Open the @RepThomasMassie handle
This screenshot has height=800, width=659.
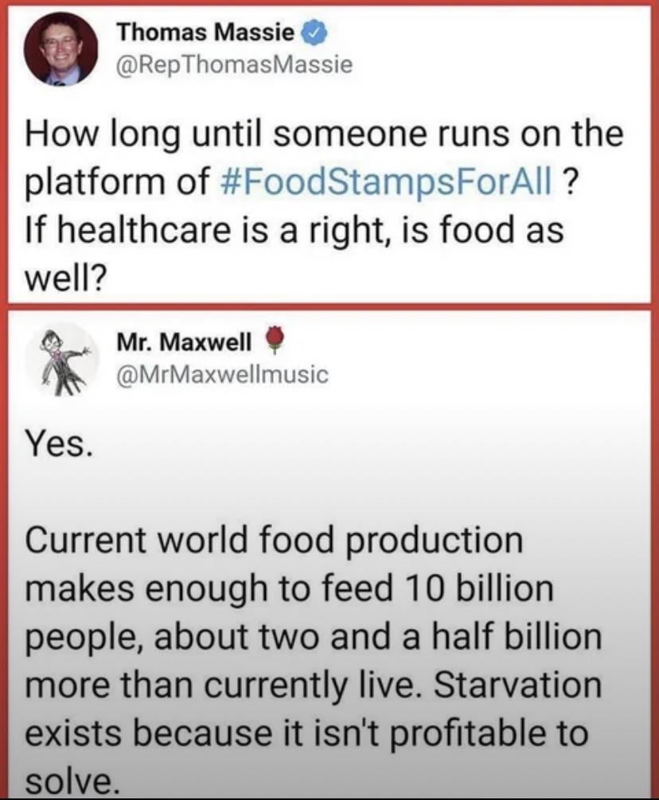click(x=234, y=64)
